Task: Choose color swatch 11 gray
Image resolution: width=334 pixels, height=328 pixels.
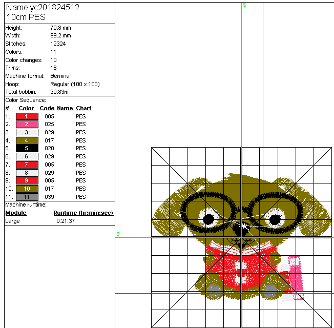Action: coord(27,197)
